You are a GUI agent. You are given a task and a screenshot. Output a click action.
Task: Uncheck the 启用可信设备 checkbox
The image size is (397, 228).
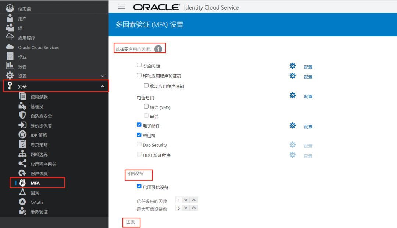point(139,186)
